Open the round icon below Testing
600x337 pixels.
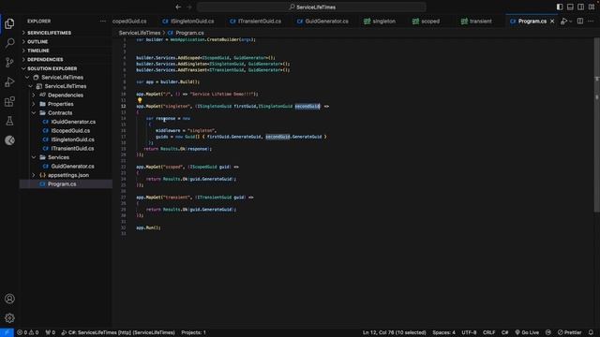tap(9, 140)
